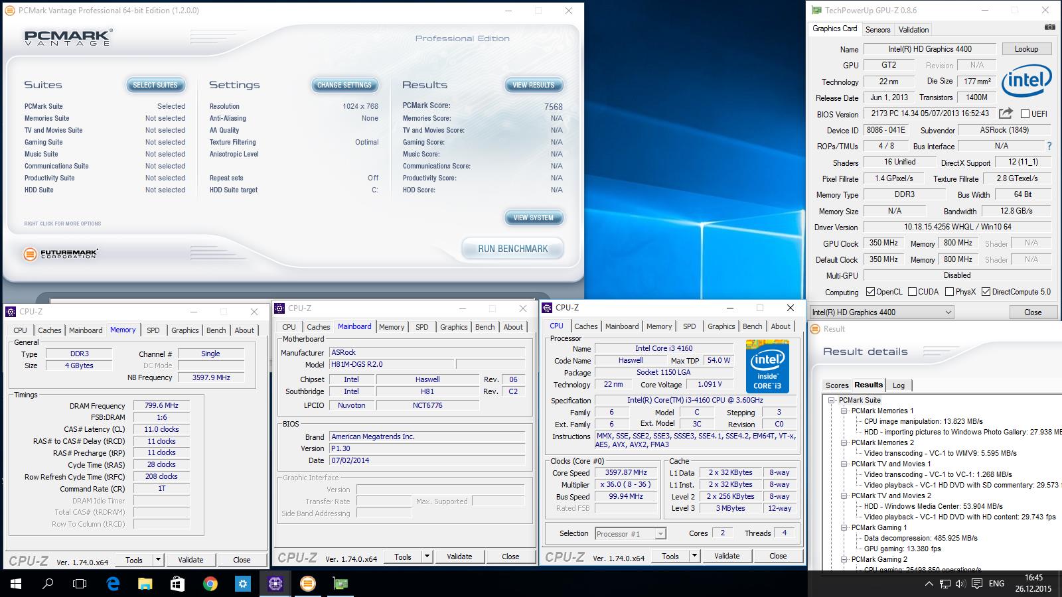The height and width of the screenshot is (597, 1062).
Task: Select 'Data decompression: 485.925 MB/s' row
Action: tap(921, 538)
